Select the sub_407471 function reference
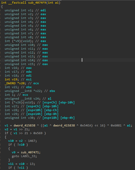The height and width of the screenshot is (170, 135). (30, 152)
